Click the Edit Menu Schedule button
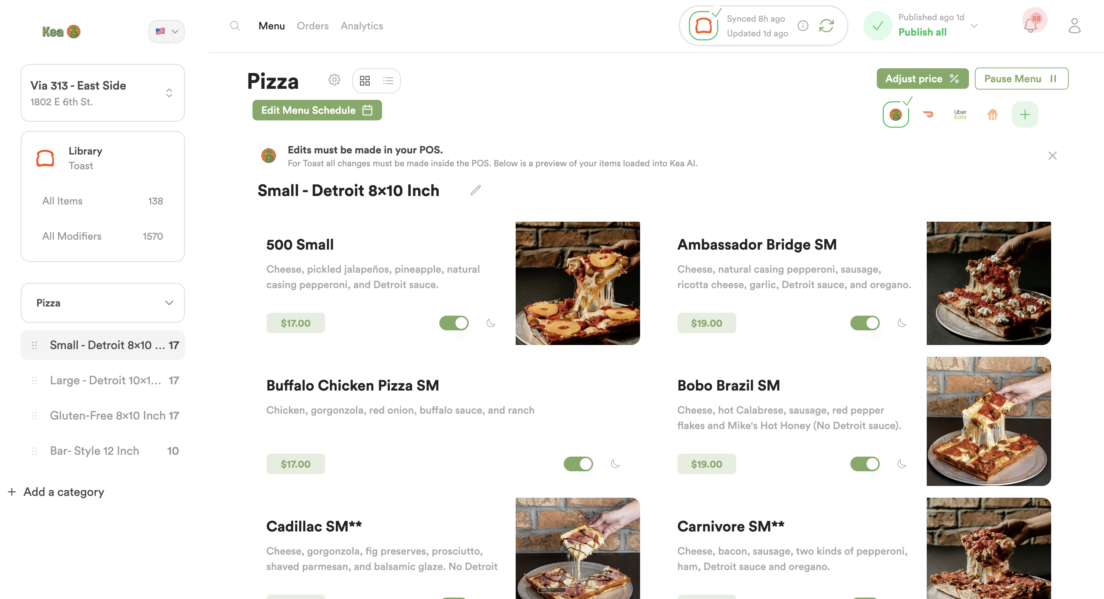 (317, 110)
